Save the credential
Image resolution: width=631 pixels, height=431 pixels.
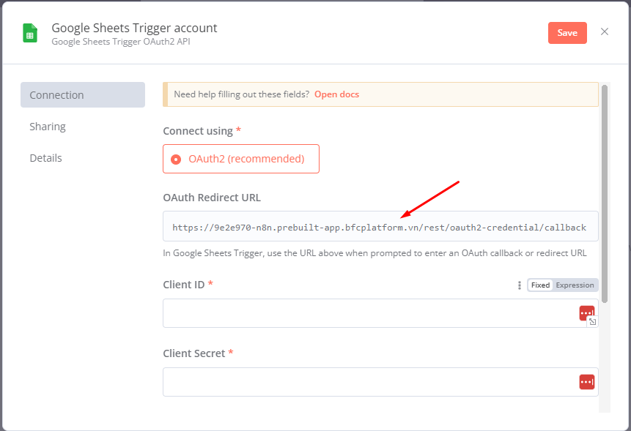567,33
